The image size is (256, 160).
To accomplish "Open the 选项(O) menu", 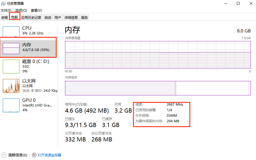I will tap(21, 11).
